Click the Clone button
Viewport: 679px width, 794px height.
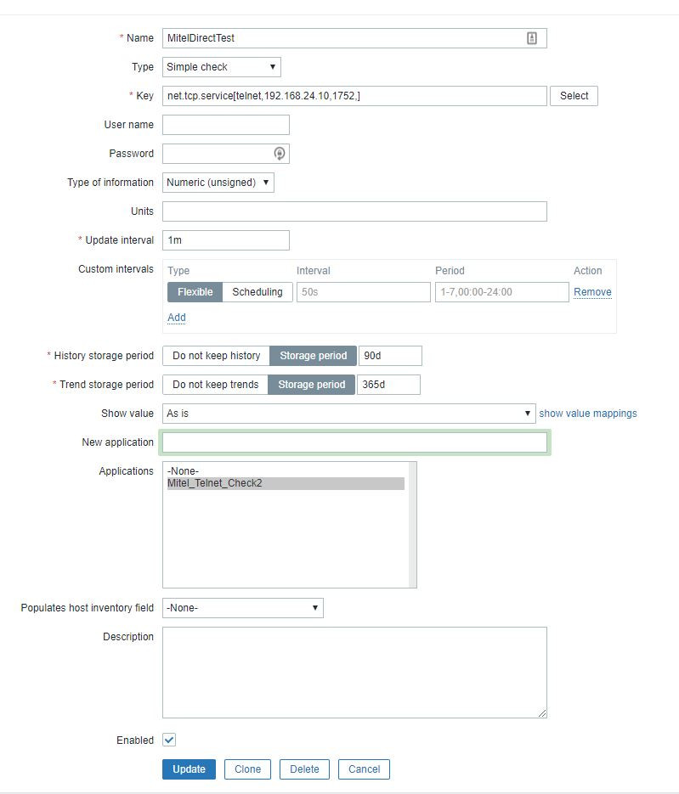click(x=247, y=769)
